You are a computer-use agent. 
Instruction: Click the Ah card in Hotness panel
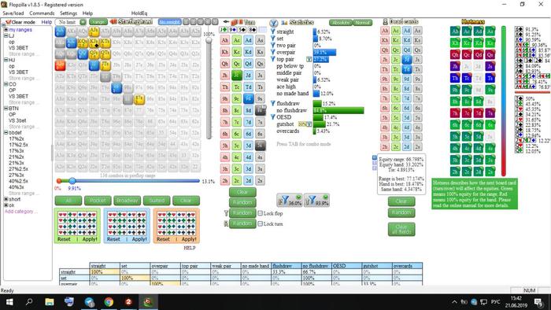[x=455, y=31]
